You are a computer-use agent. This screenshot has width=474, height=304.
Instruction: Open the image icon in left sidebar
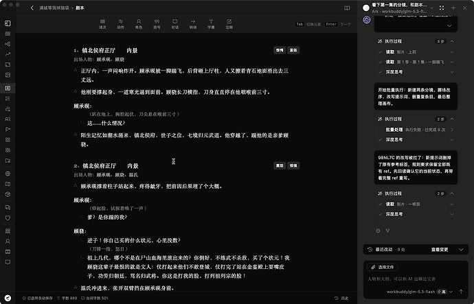point(8,75)
